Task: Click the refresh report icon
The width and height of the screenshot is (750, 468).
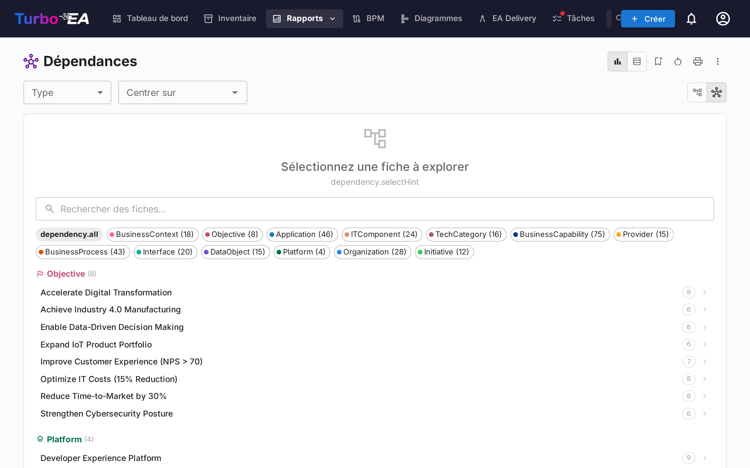Action: [677, 61]
